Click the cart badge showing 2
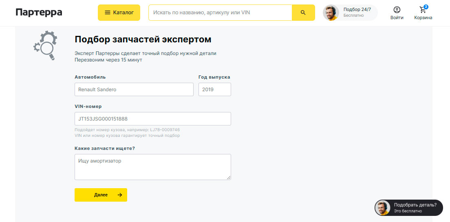The image size is (450, 222). point(426,7)
